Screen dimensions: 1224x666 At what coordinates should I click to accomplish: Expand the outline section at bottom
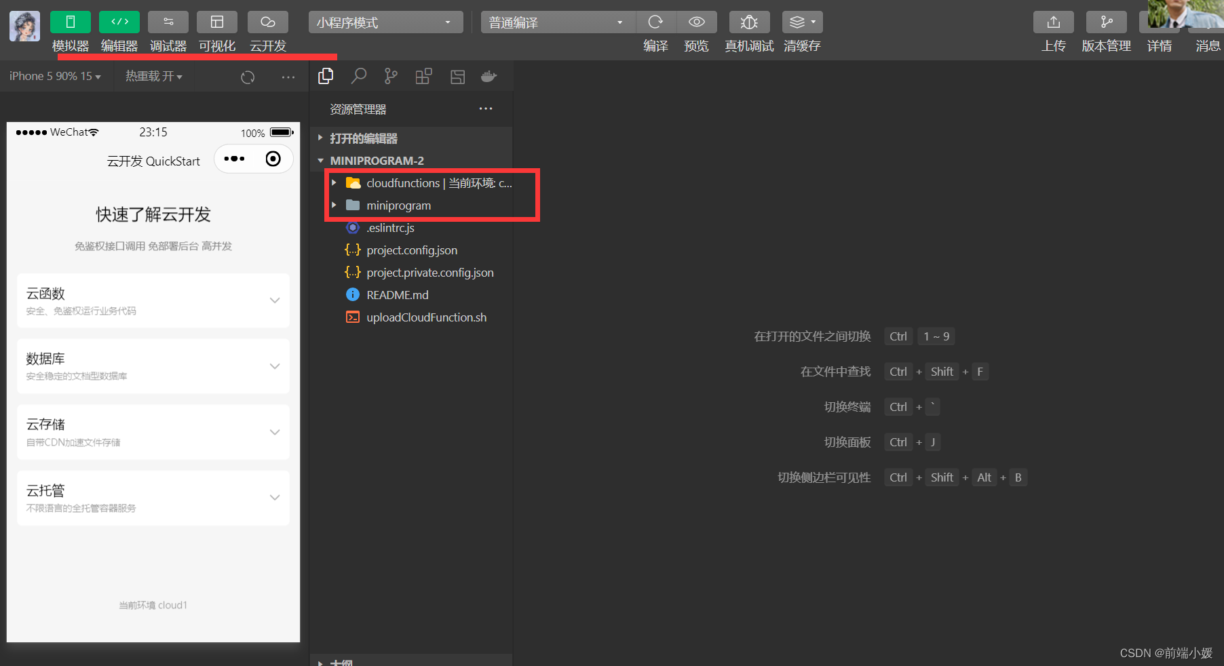410,661
